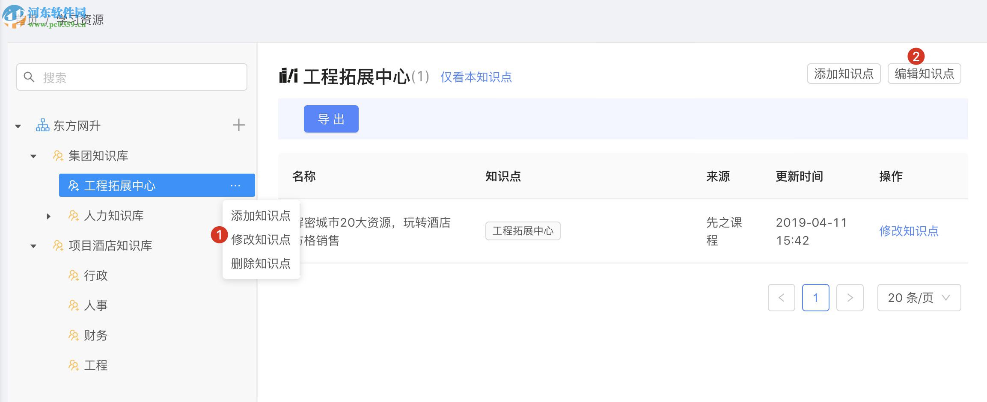Select page 1 in pagination
The image size is (987, 402).
click(815, 298)
